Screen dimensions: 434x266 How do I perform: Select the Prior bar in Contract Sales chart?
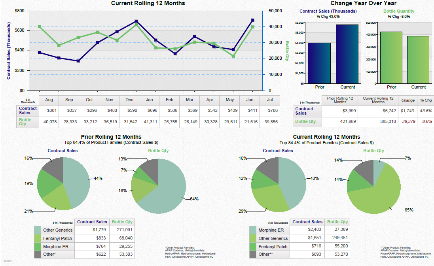click(320, 65)
